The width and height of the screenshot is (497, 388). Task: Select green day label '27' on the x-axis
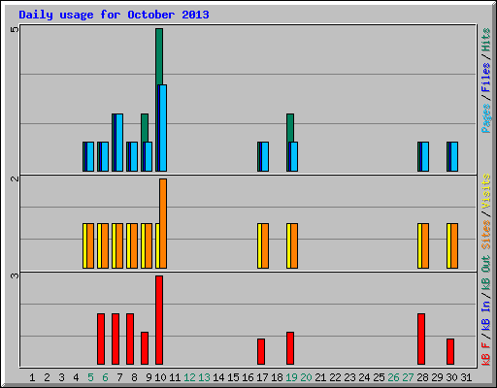click(408, 377)
